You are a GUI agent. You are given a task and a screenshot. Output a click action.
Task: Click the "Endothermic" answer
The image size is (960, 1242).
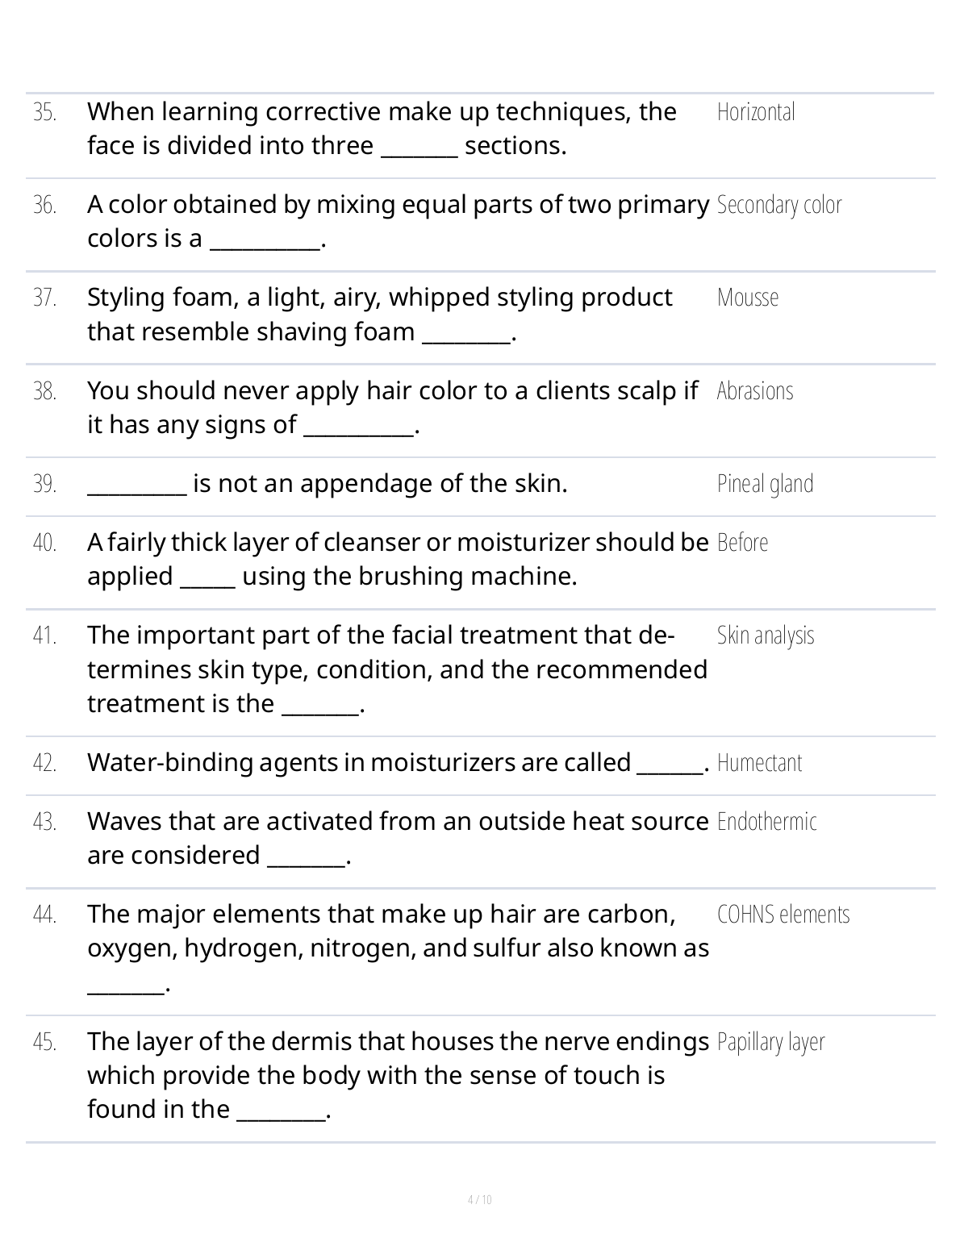[766, 822]
